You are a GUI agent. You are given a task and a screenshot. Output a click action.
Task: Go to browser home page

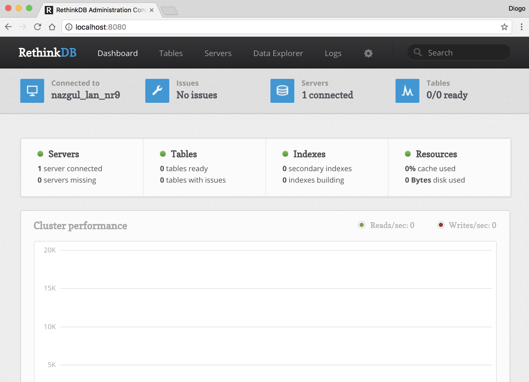click(x=52, y=27)
